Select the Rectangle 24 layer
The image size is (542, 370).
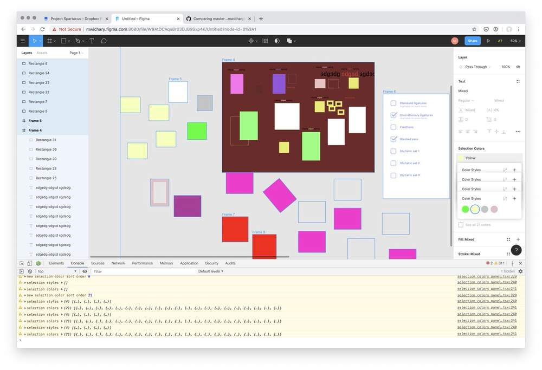click(39, 73)
